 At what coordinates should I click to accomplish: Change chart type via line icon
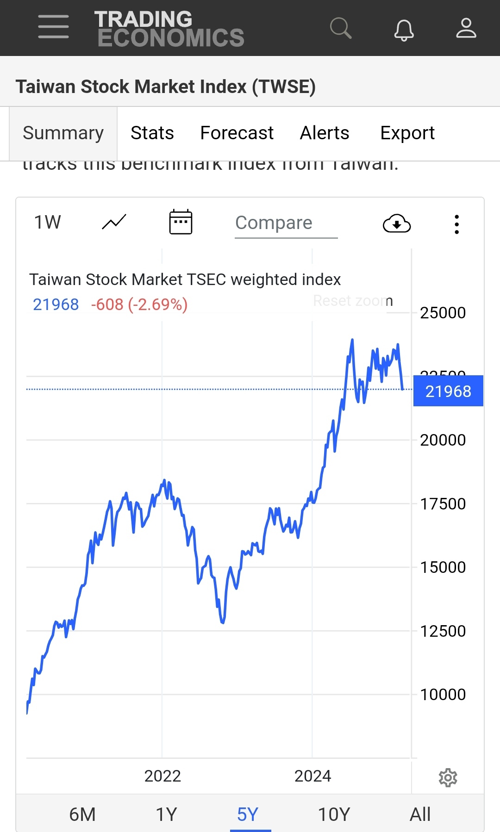[x=114, y=223]
